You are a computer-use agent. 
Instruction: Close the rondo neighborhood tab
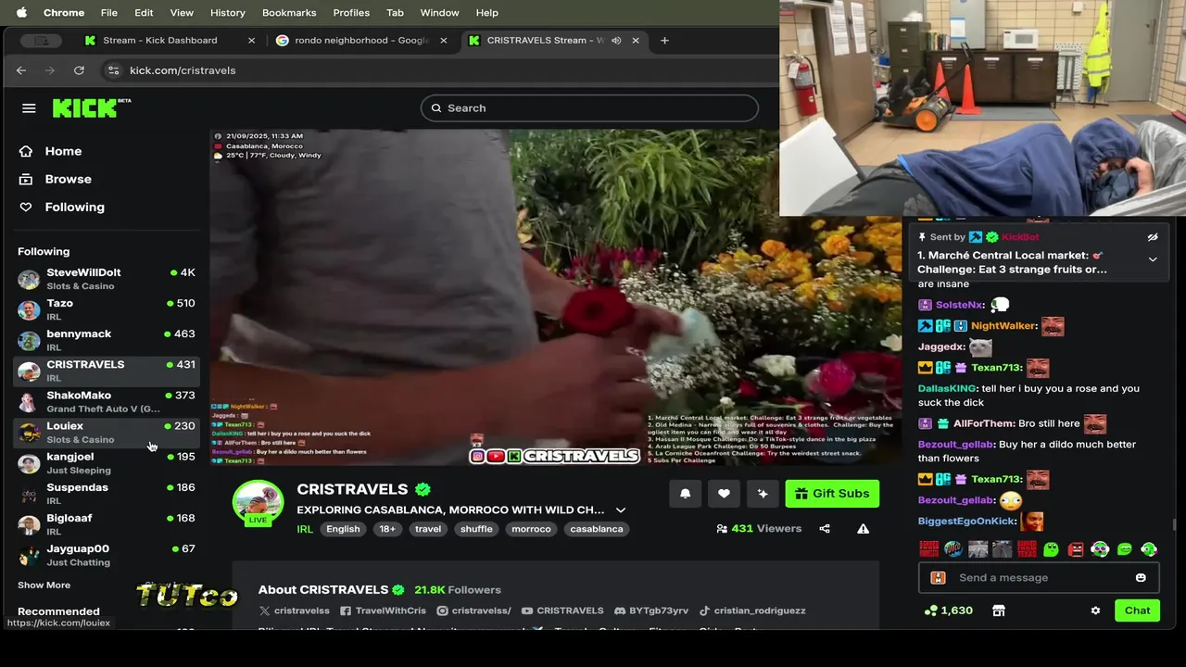click(443, 41)
